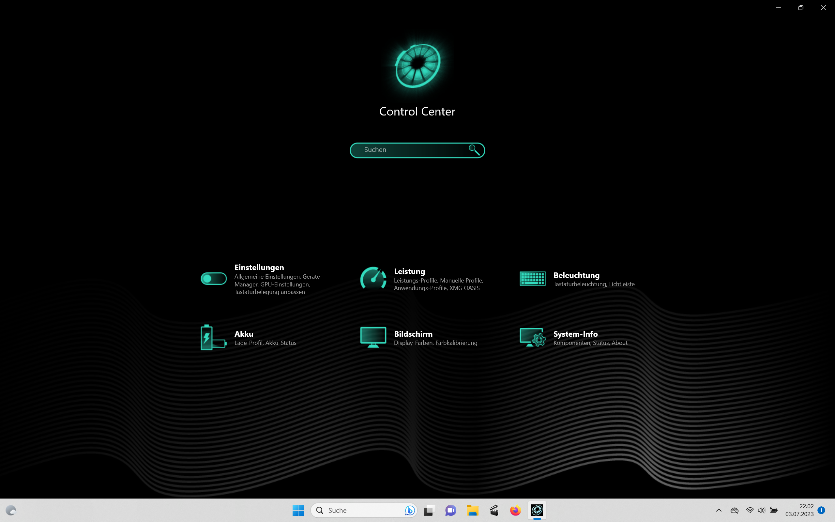Click the Beleuchtung keyboard icon

(532, 279)
